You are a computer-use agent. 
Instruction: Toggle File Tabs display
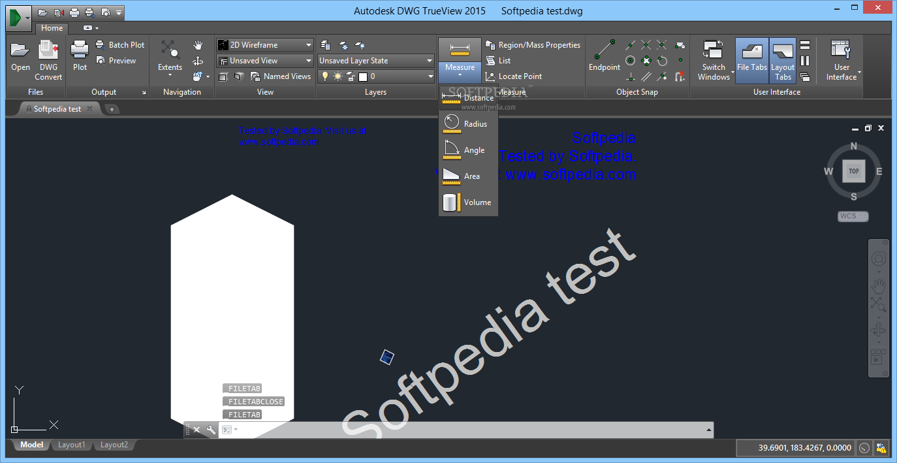pos(752,60)
